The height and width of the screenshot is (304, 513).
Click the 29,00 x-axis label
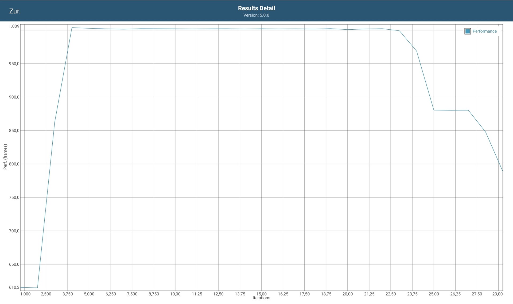point(498,294)
